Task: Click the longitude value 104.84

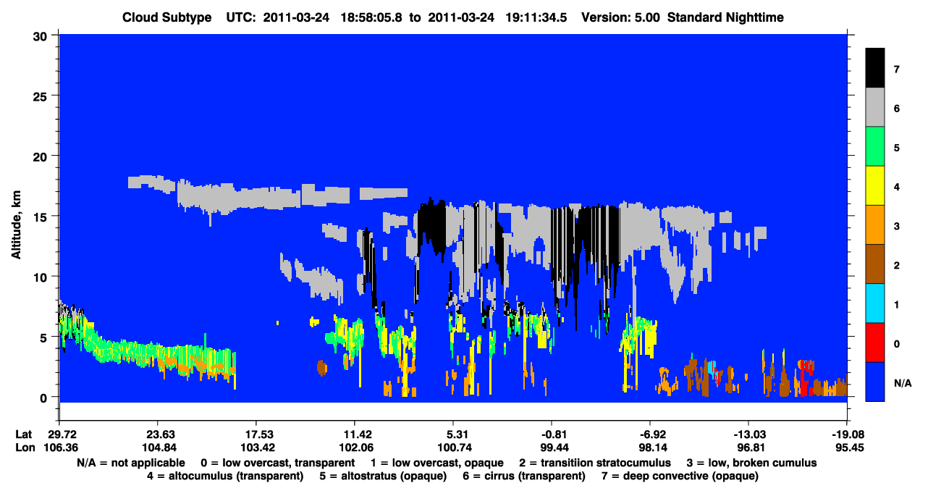Action: coord(158,448)
